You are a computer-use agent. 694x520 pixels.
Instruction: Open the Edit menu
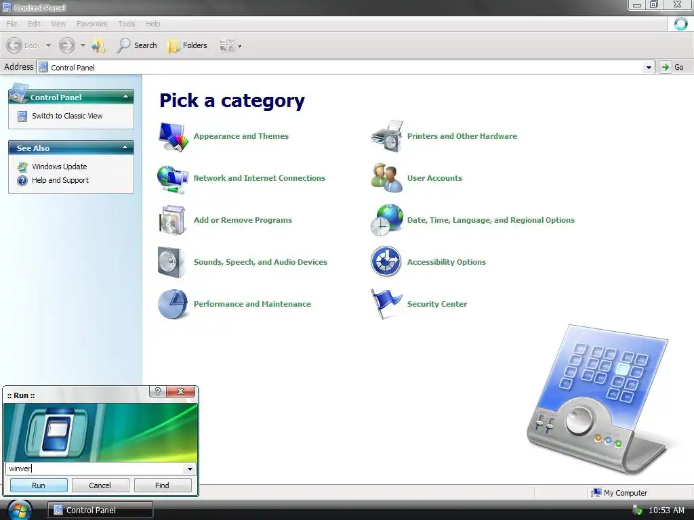click(34, 24)
